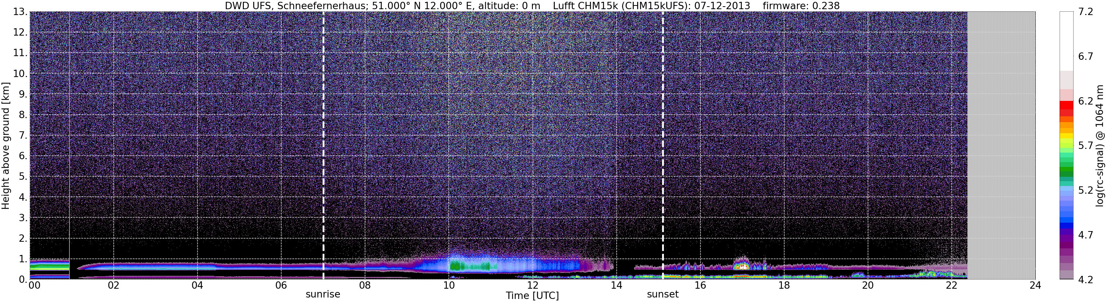This screenshot has width=1107, height=303.
Task: Click the 'sunset' label below the axis
Action: click(663, 295)
